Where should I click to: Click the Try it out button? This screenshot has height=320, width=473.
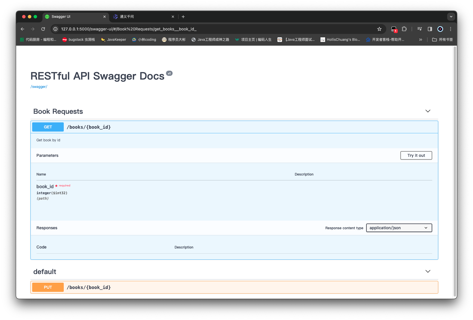pyautogui.click(x=416, y=155)
